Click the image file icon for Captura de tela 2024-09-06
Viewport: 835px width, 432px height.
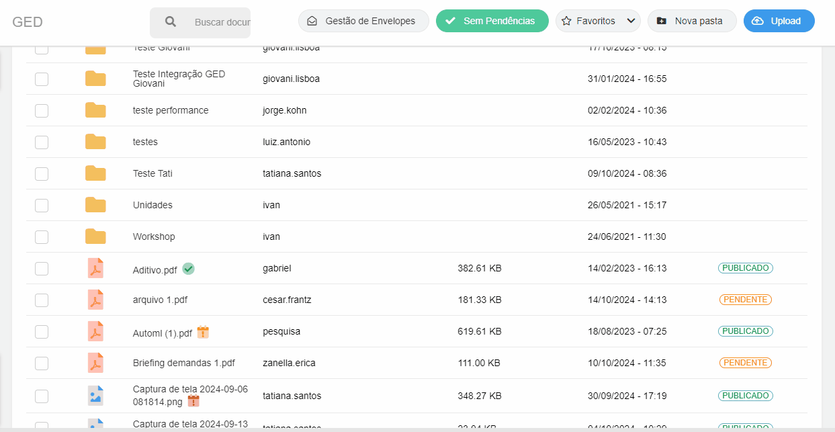tap(95, 395)
